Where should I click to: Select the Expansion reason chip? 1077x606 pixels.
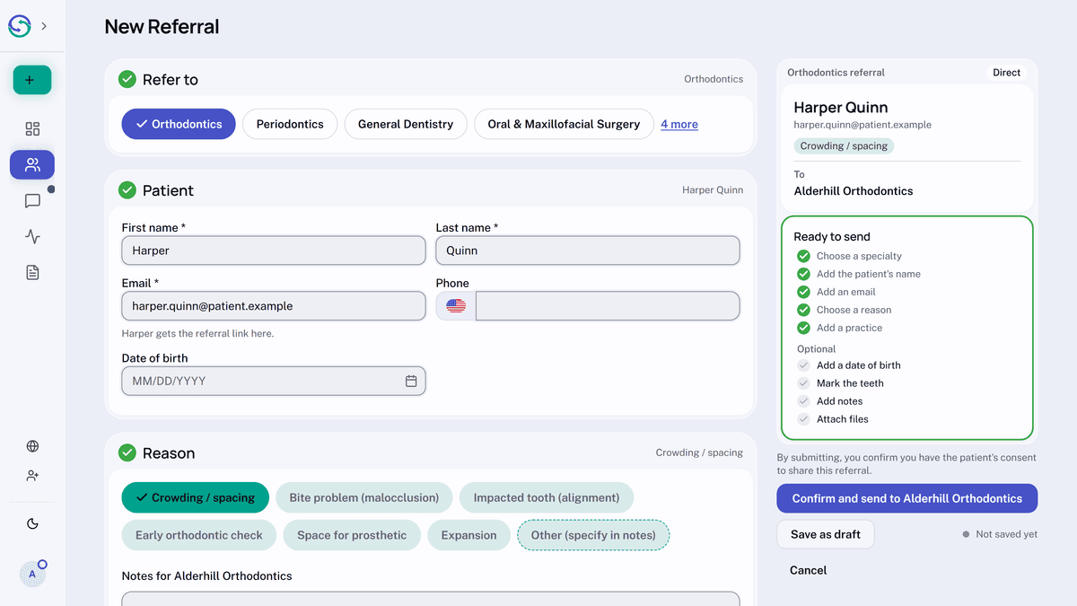468,535
